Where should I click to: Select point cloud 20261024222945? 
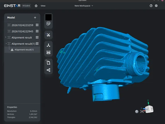coord(22,31)
